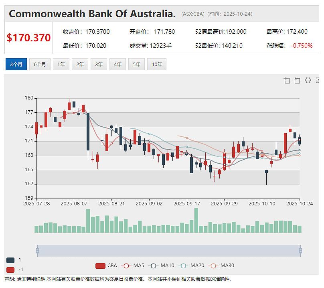Toggle the MA5 line in legend
The height and width of the screenshot is (288, 324).
click(133, 266)
